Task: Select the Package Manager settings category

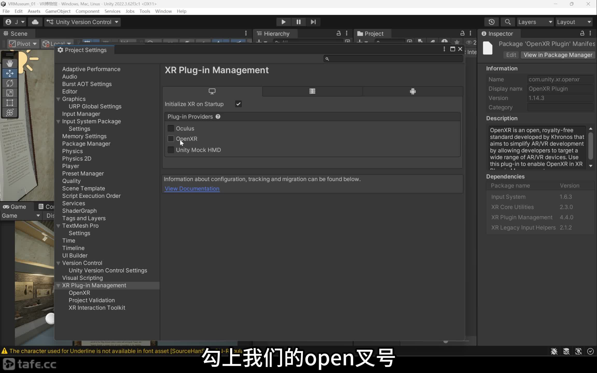Action: pos(86,144)
